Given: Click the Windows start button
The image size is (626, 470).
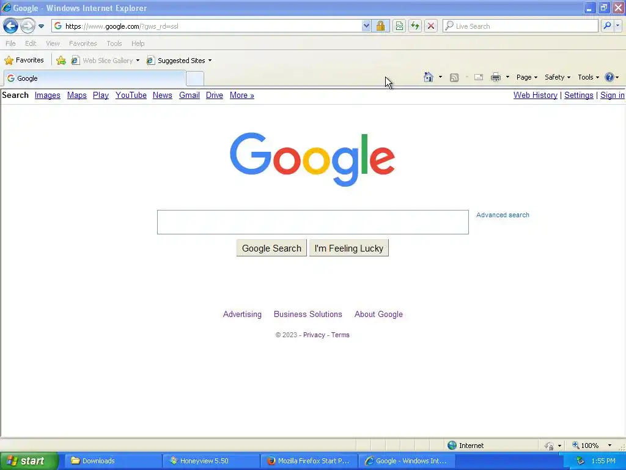Looking at the screenshot, I should coord(29,461).
